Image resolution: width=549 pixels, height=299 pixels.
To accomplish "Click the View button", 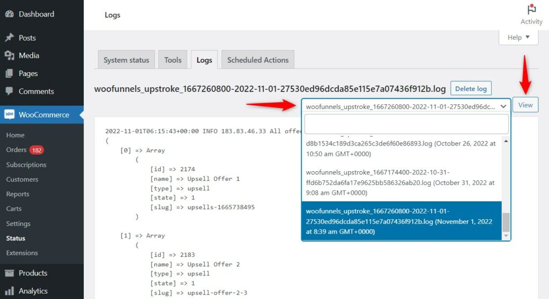I will 525,105.
